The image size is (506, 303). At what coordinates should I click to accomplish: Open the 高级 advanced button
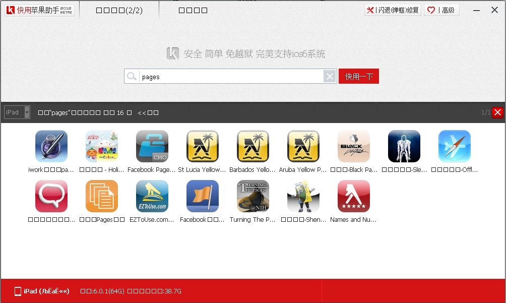pos(441,10)
